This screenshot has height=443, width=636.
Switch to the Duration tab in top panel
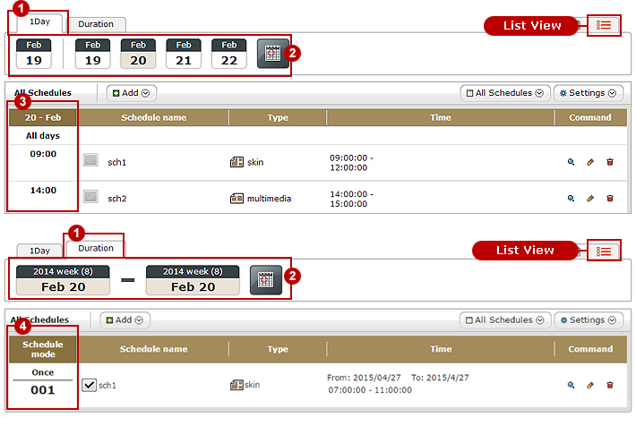point(96,24)
